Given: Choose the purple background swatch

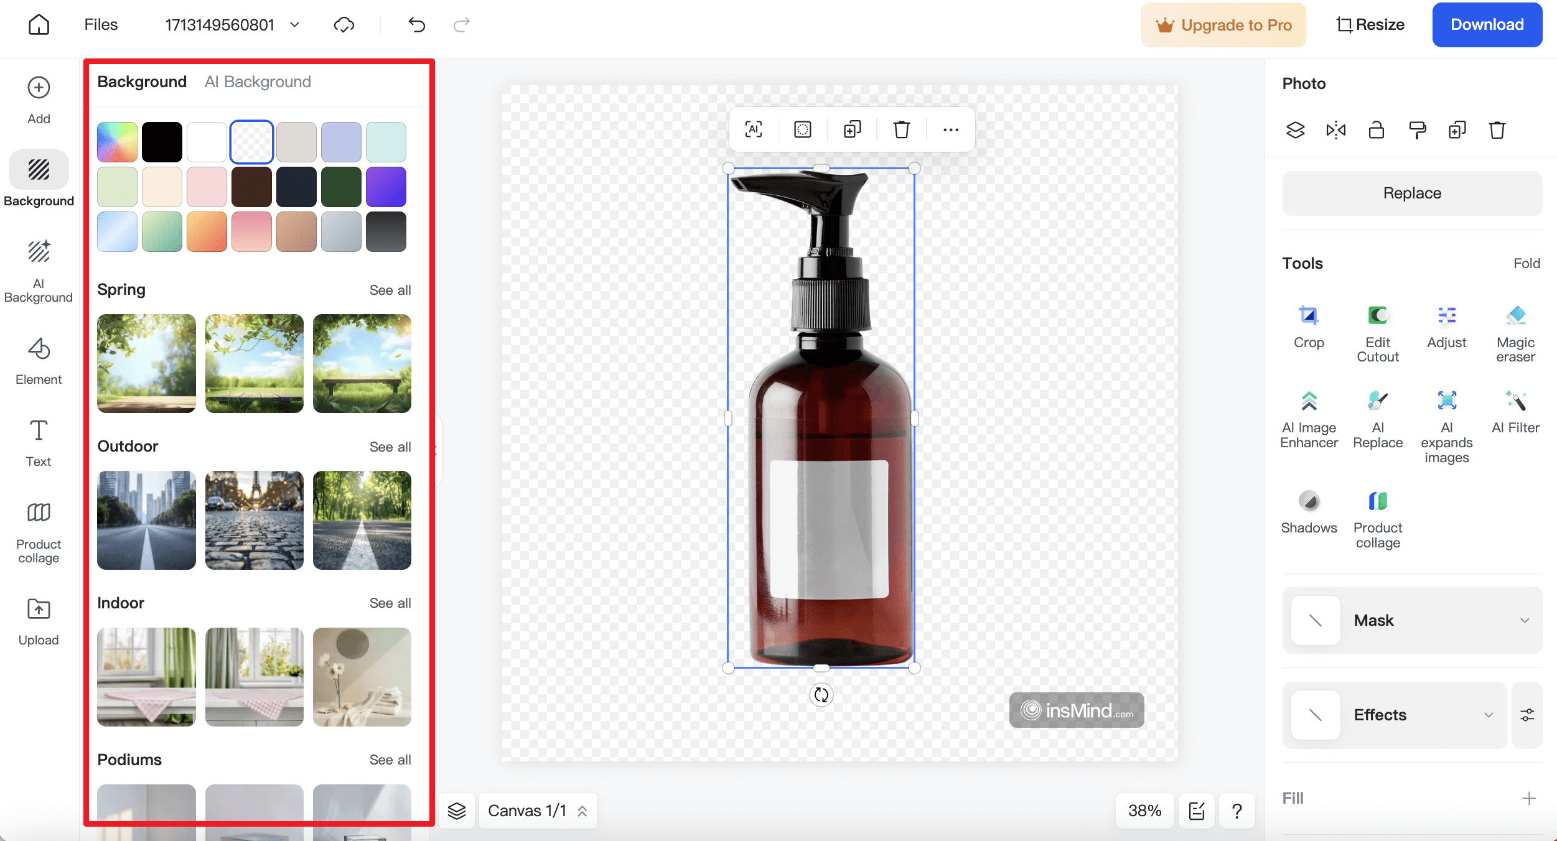Looking at the screenshot, I should (386, 187).
